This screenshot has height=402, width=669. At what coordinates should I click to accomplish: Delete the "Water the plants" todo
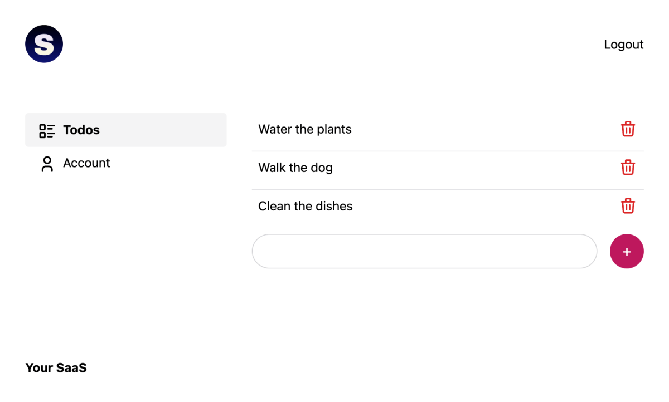(628, 129)
